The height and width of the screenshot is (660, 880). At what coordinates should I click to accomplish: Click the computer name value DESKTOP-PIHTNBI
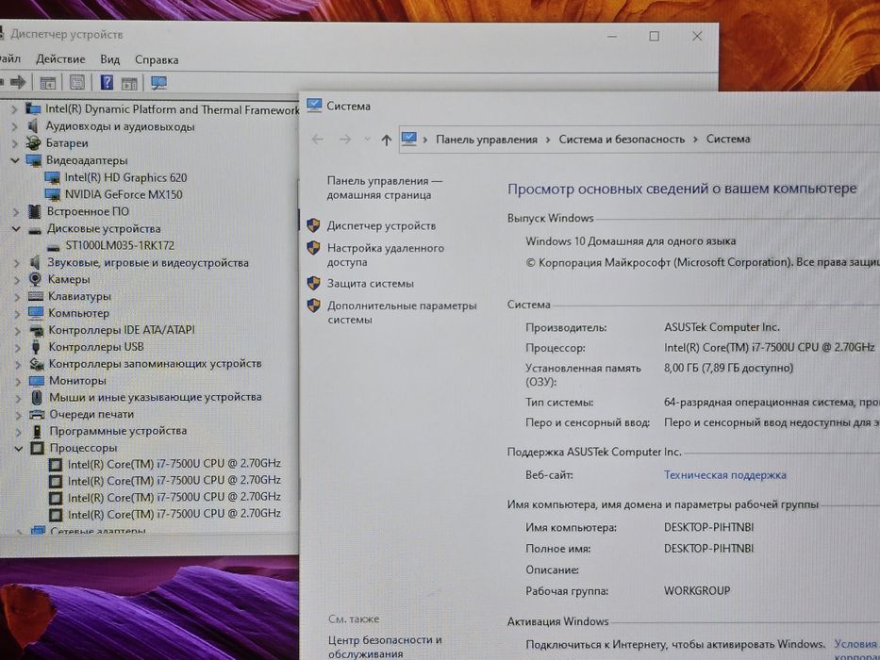pos(709,527)
